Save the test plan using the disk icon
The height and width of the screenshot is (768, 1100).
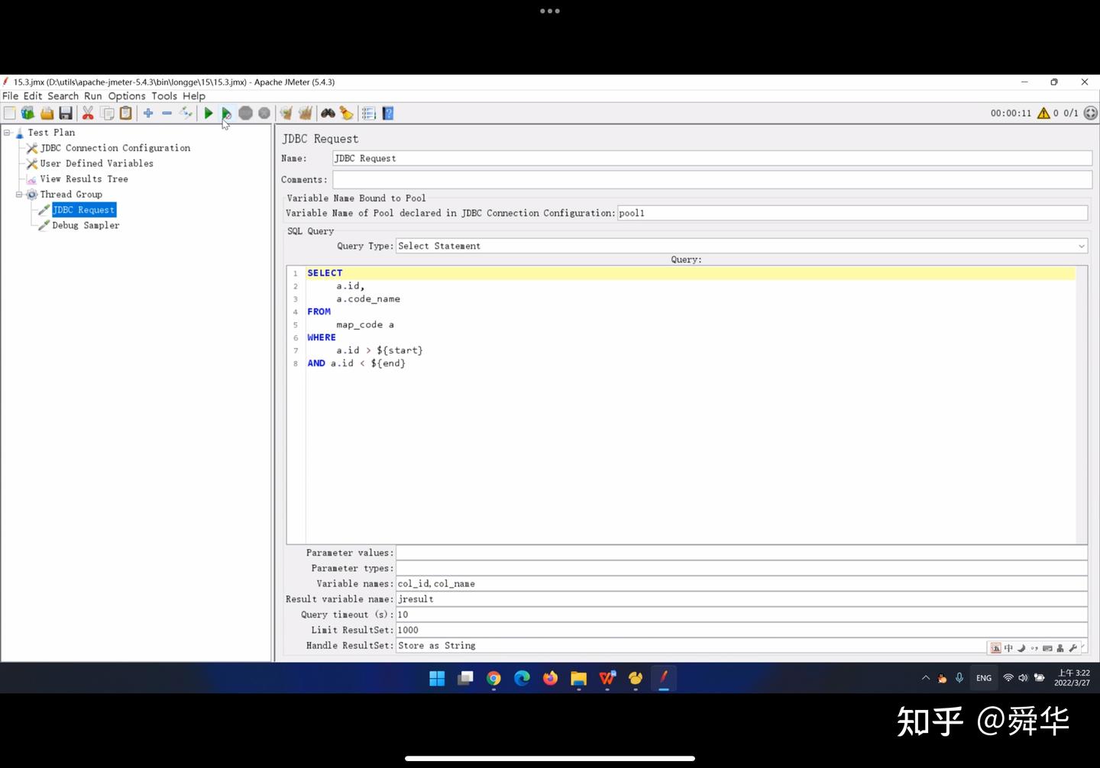pos(65,113)
